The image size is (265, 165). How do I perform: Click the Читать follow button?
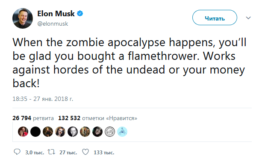[x=215, y=18]
